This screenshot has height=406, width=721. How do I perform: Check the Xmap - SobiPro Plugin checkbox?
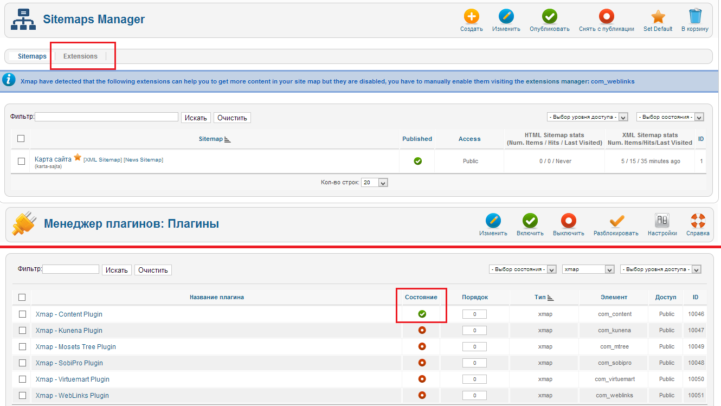click(22, 363)
